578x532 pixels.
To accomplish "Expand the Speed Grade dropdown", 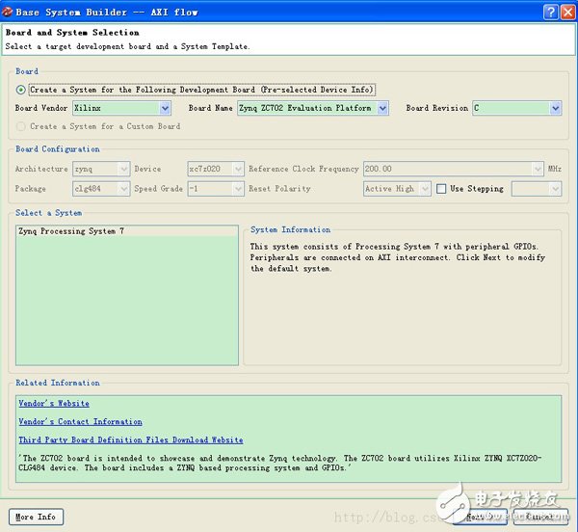I will click(x=238, y=189).
